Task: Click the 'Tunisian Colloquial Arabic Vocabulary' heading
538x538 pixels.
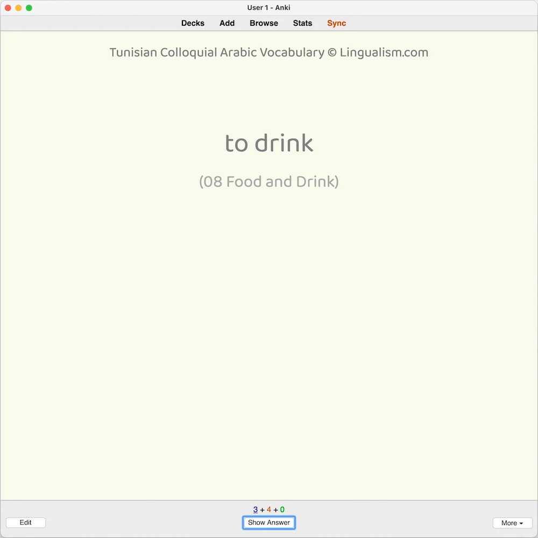Action: coord(216,53)
